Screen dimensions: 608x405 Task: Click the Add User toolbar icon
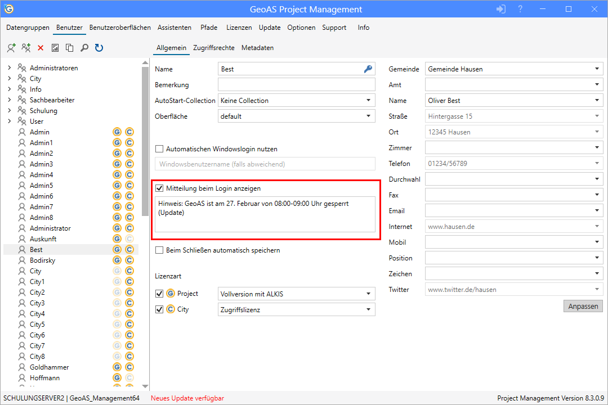tap(11, 48)
